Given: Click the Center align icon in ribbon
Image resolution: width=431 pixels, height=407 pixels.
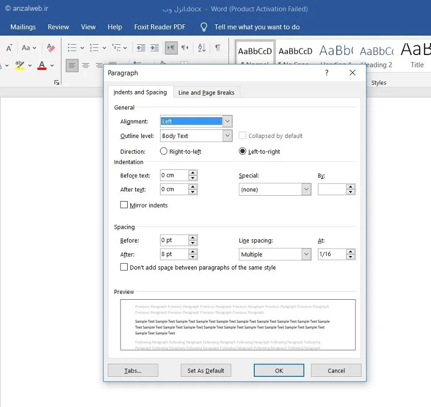Looking at the screenshot, I should (85, 66).
